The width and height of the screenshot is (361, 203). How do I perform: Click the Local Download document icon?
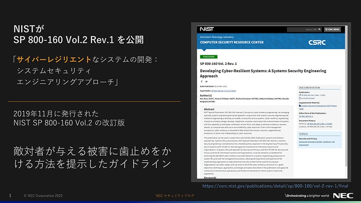tap(300, 98)
